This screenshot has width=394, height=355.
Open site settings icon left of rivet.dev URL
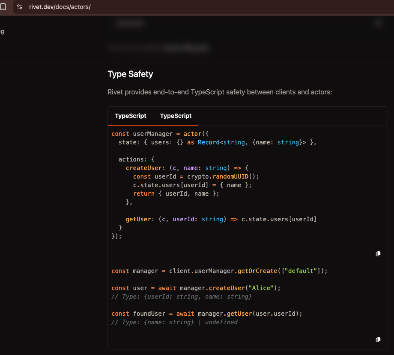click(20, 7)
